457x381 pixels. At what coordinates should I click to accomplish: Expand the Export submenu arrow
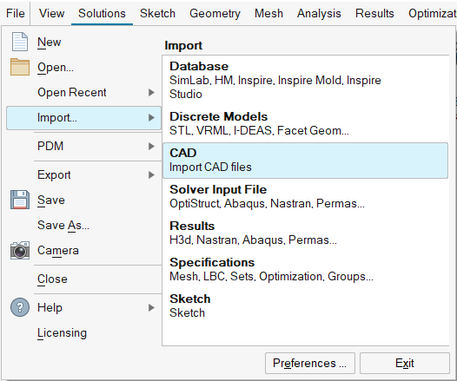click(x=151, y=175)
